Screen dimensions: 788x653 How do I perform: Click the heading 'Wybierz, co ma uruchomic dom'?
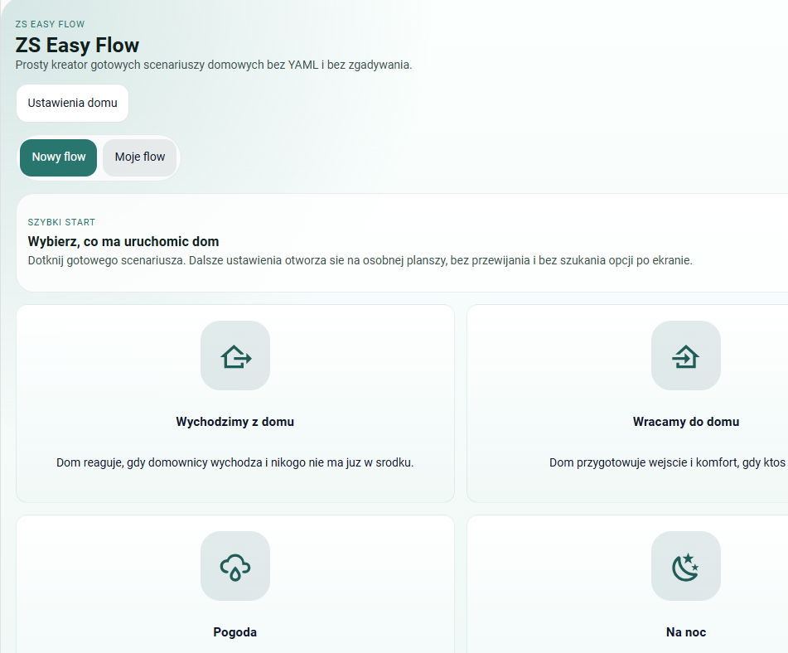click(x=123, y=242)
